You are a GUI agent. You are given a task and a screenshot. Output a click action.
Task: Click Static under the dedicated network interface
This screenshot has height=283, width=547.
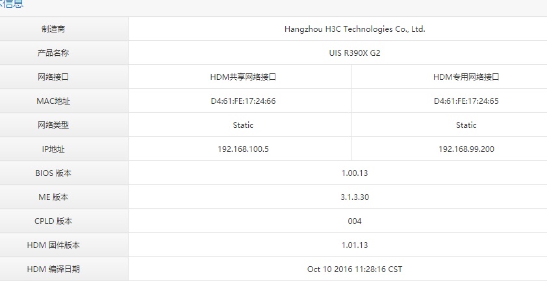click(466, 125)
